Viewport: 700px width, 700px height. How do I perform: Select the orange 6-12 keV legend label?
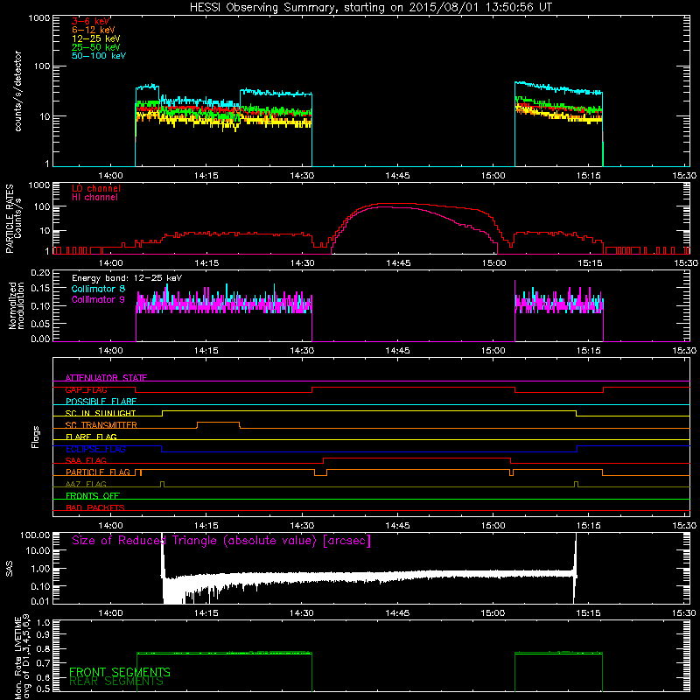tap(94, 30)
